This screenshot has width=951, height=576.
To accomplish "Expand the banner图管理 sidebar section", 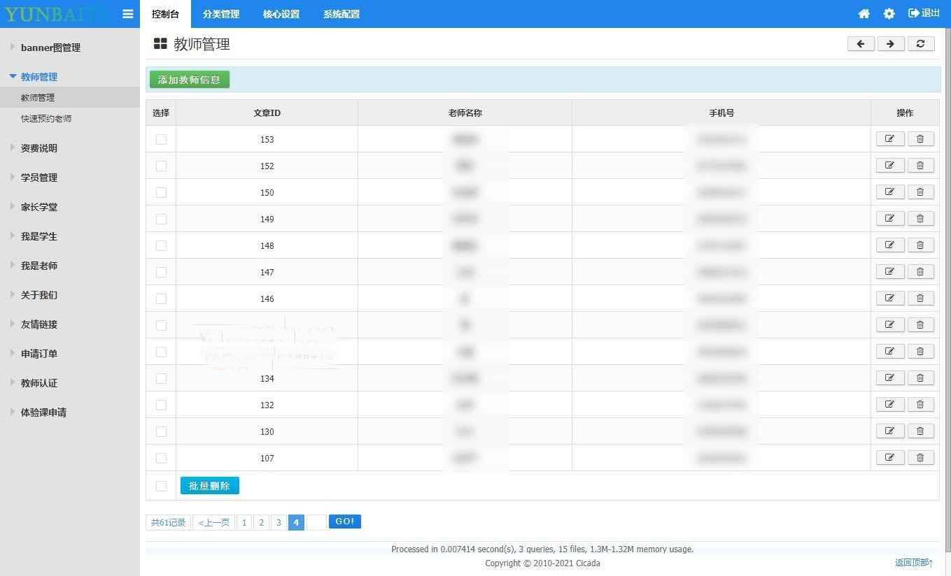I will (x=50, y=48).
